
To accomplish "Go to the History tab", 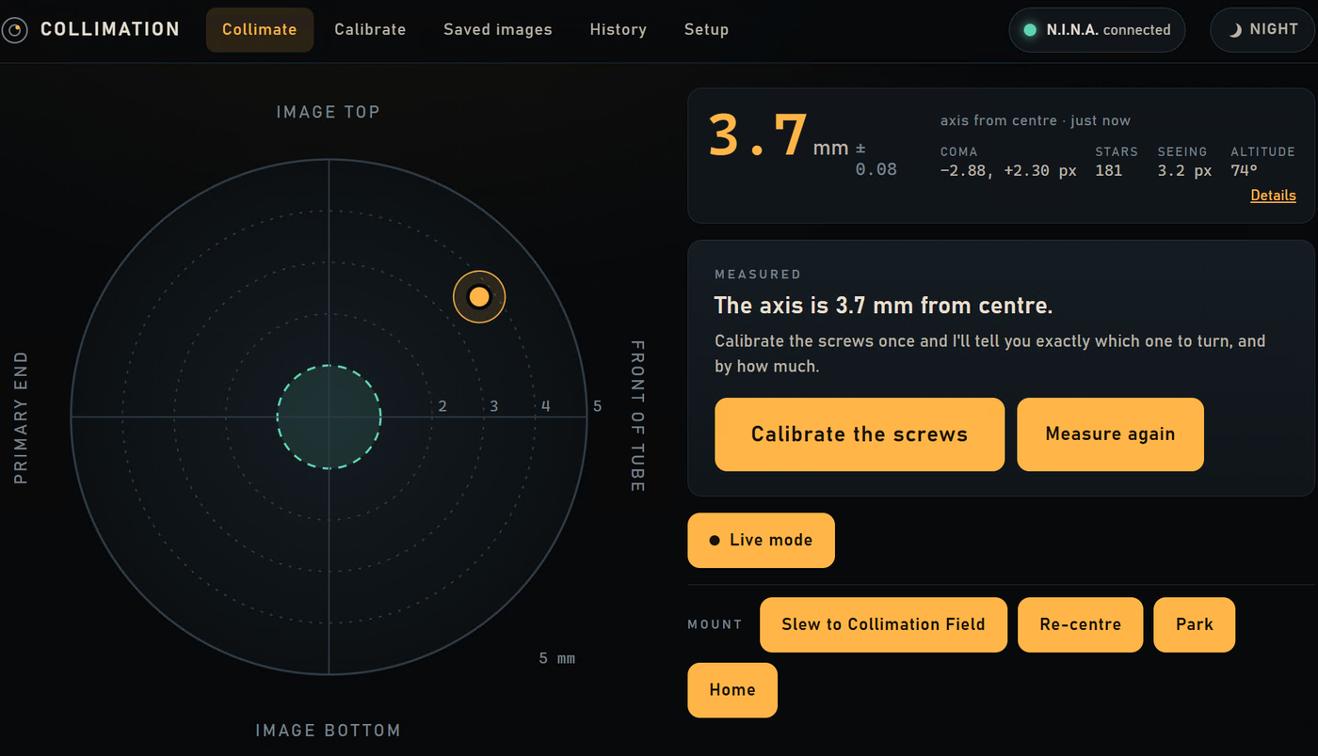I will click(x=618, y=29).
